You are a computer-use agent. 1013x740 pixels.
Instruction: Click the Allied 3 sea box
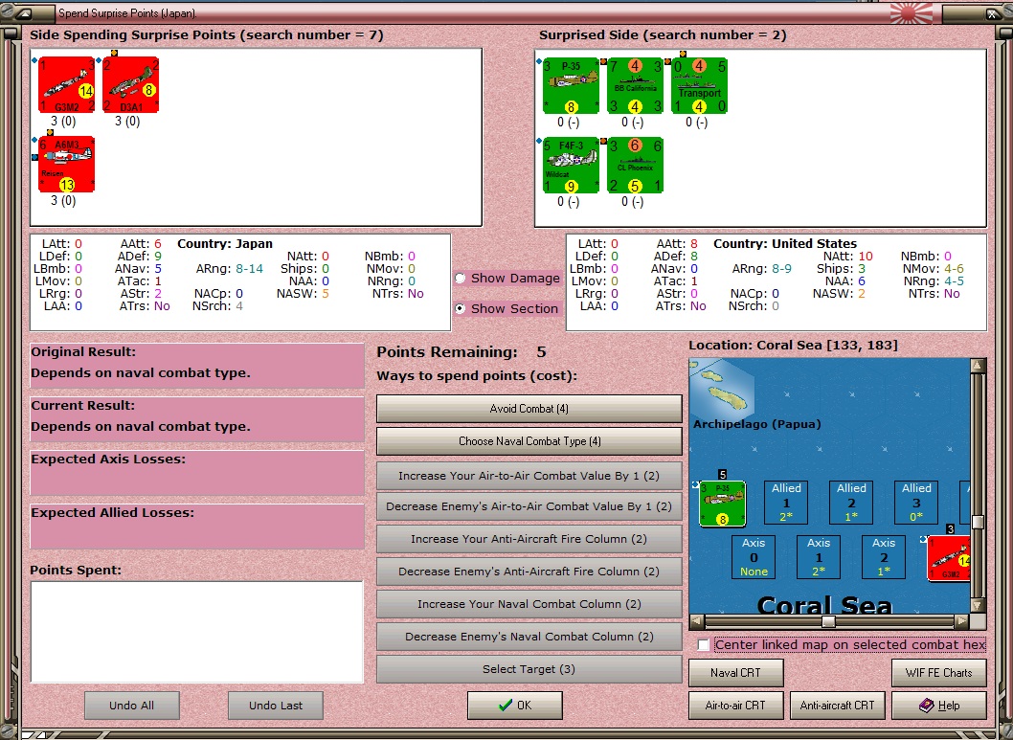click(916, 503)
